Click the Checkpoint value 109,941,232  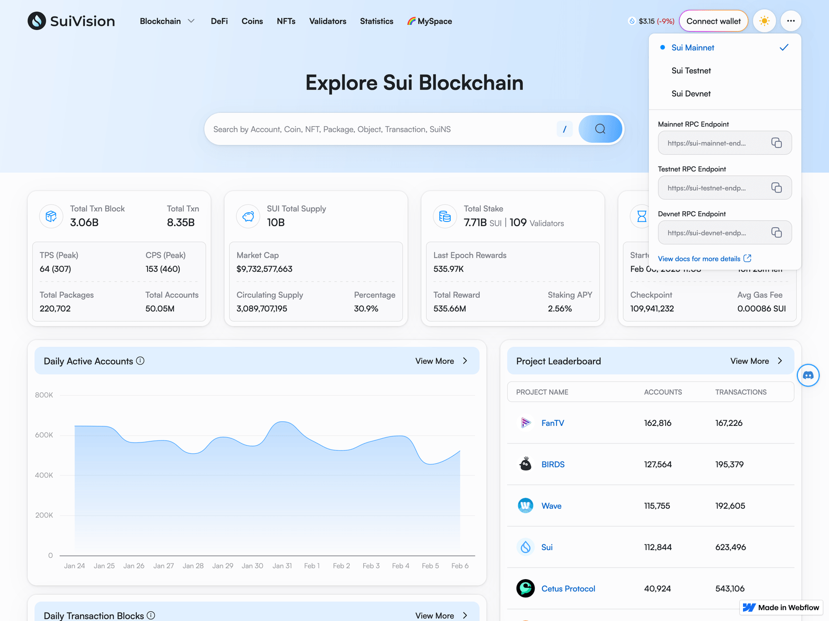pos(652,308)
